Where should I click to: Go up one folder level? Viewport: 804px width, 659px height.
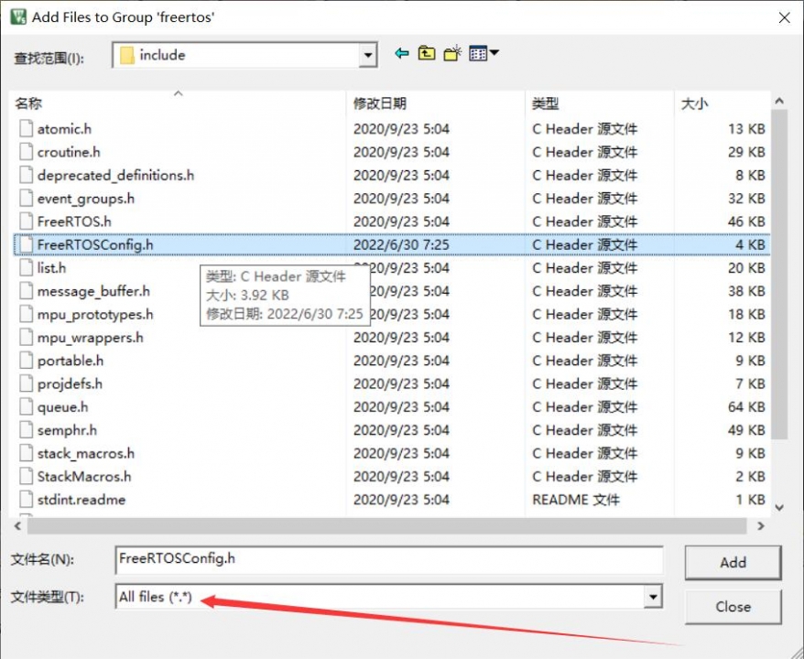point(427,53)
